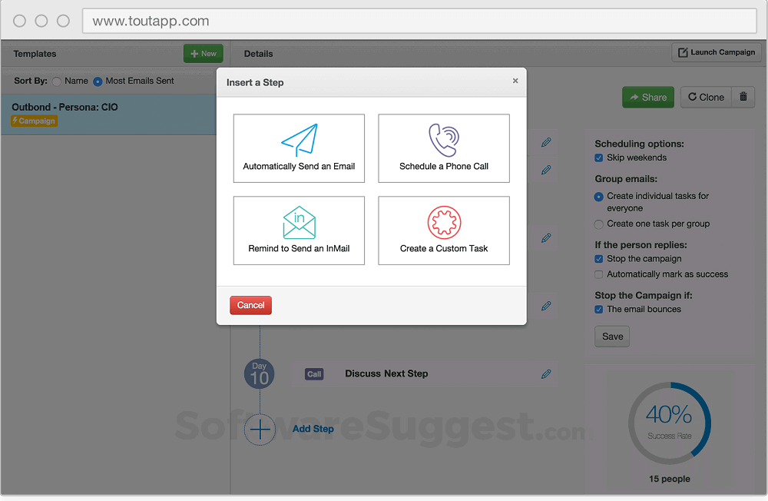Choose the Schedule a Phone Call step
The image size is (768, 501).
click(443, 148)
